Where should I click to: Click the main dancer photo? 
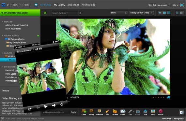pos(113,57)
